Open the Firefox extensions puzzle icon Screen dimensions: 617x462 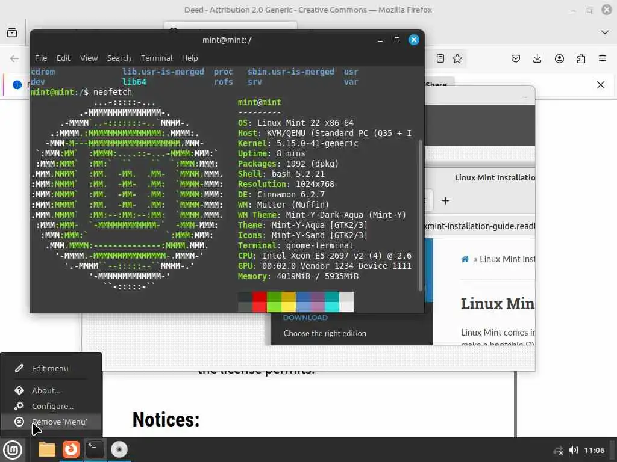coord(581,58)
